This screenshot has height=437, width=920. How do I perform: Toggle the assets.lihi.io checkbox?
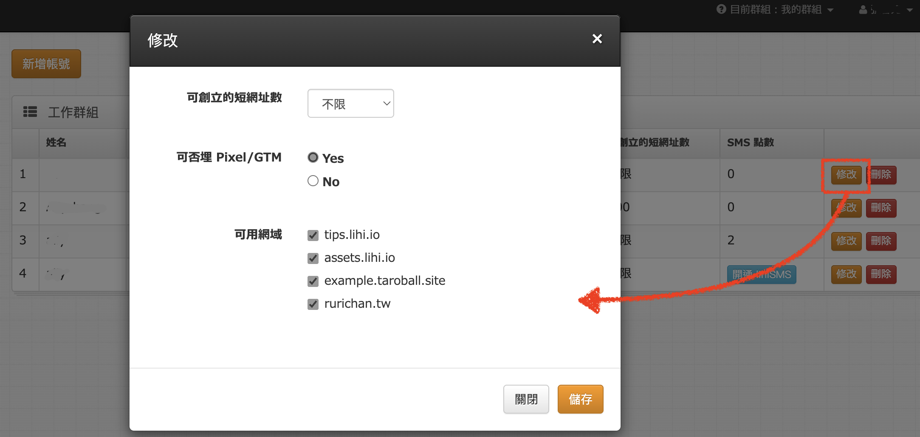tap(313, 258)
